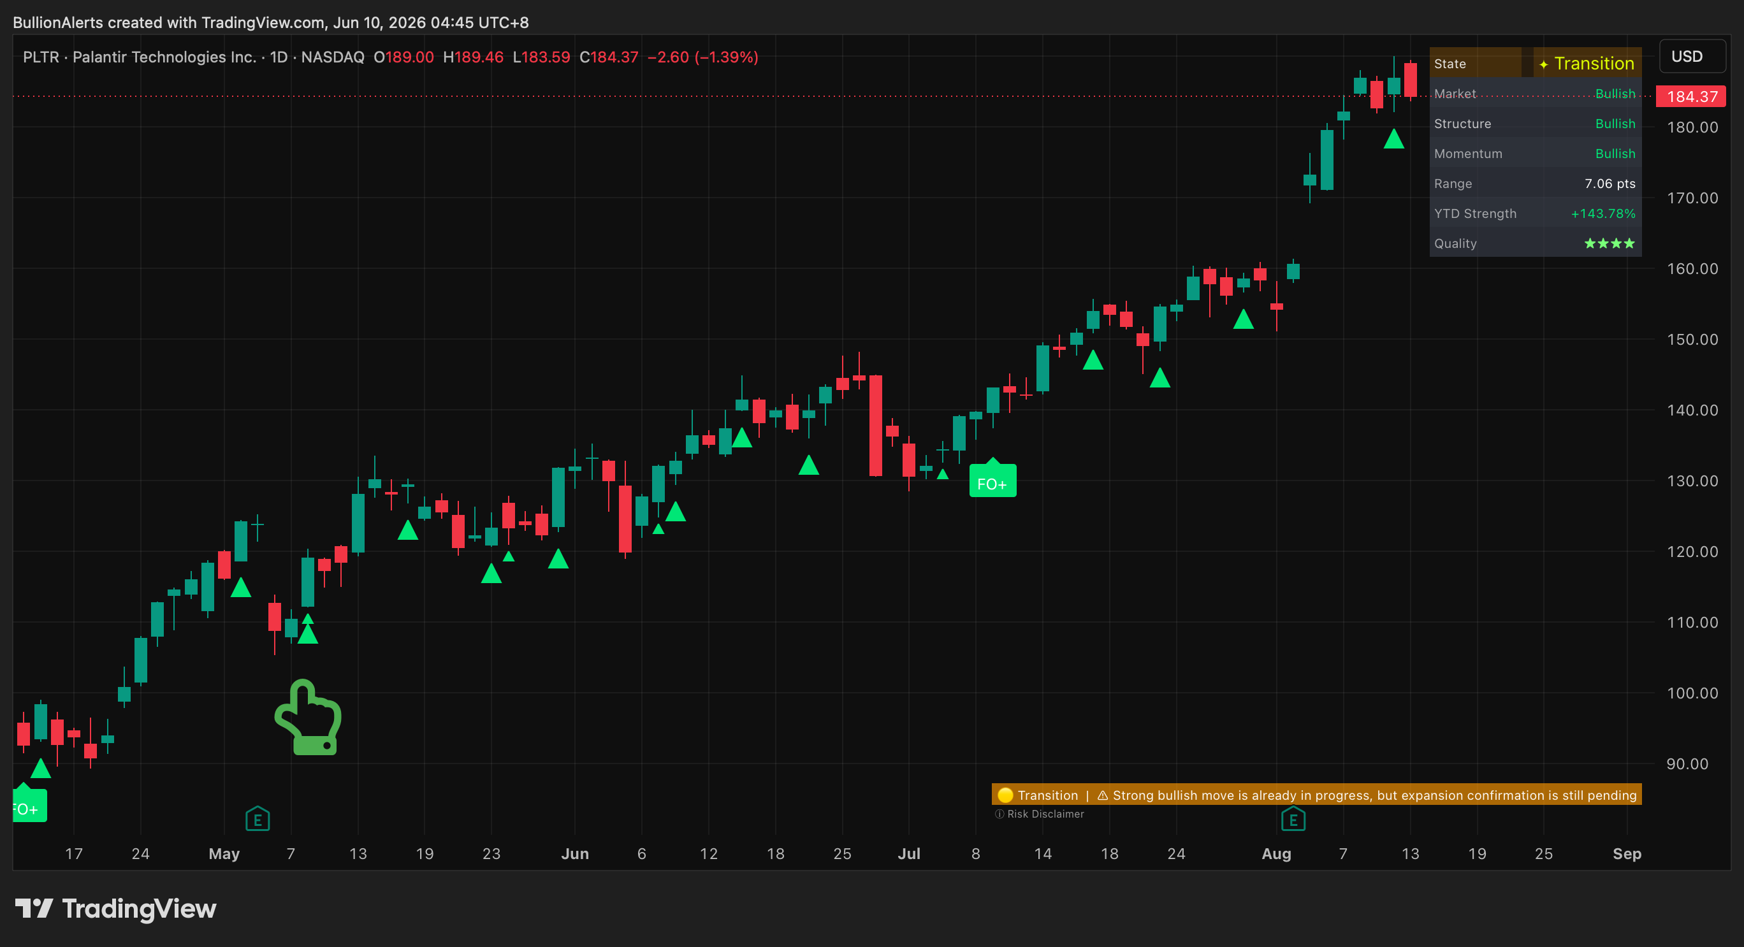Click the 17 date label on the time axis
The width and height of the screenshot is (1744, 947).
[74, 853]
